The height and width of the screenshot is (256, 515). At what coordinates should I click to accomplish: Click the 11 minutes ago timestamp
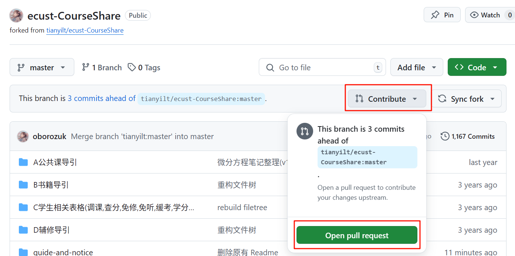pyautogui.click(x=471, y=253)
